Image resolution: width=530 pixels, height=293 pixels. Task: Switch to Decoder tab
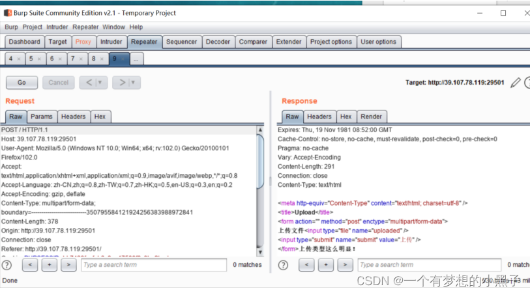coord(218,42)
